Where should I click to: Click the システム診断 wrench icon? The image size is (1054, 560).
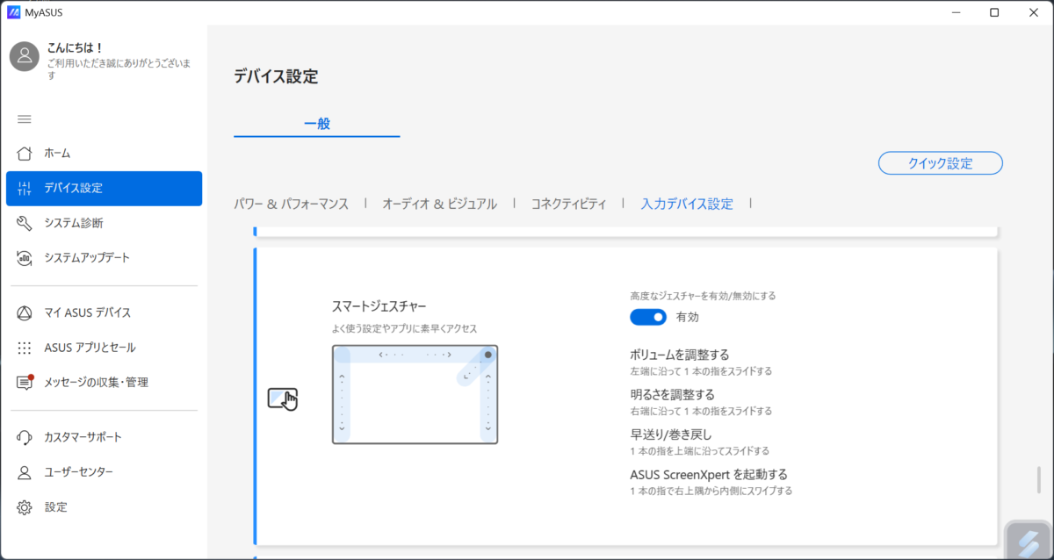click(x=25, y=223)
